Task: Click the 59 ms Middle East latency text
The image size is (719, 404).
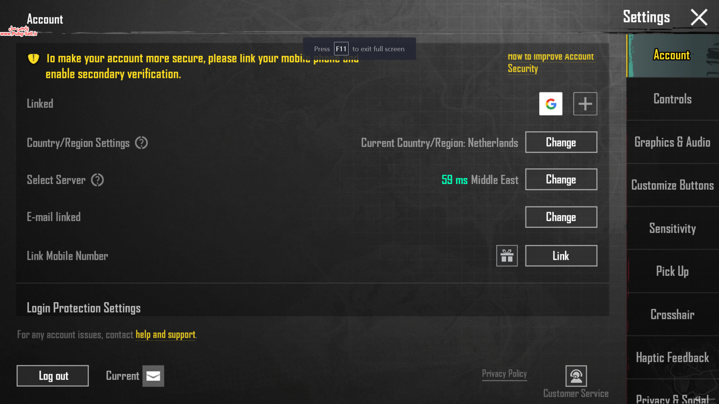Action: (x=480, y=180)
